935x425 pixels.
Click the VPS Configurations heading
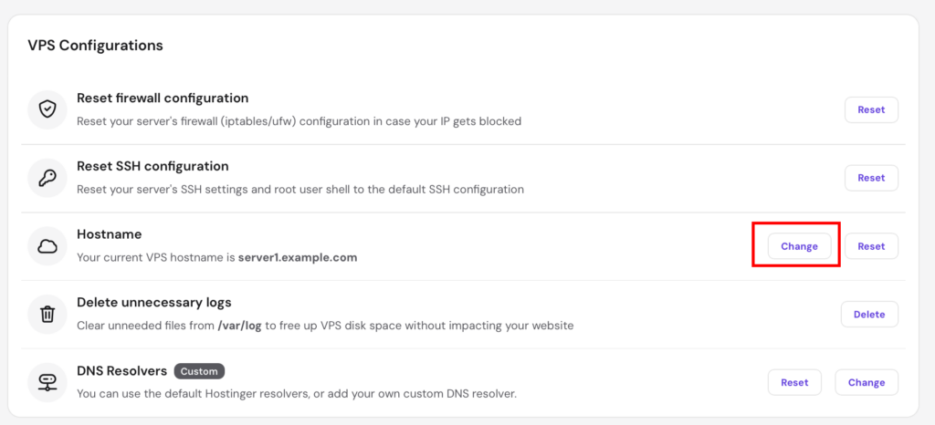[x=95, y=46]
